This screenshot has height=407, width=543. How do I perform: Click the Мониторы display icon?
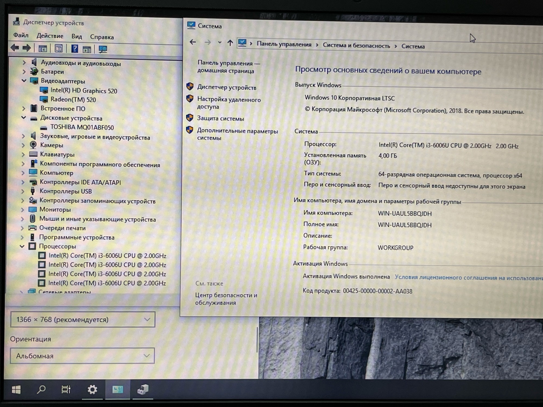(33, 209)
